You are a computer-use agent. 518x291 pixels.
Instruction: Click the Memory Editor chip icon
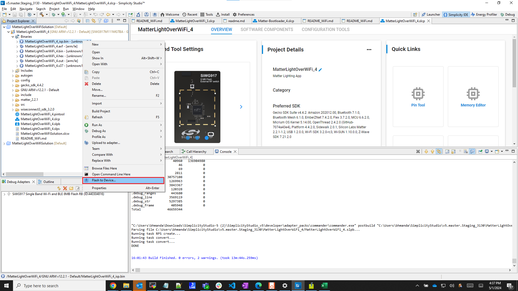[x=473, y=94]
